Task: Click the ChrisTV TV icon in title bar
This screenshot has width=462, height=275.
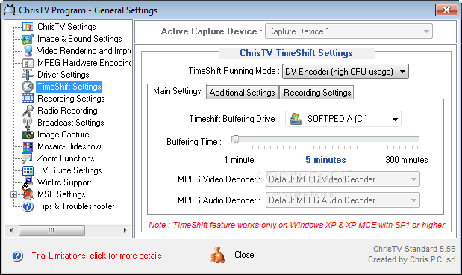Action: (10, 10)
